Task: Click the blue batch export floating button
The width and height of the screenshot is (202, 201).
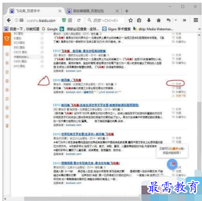Action: point(172,164)
